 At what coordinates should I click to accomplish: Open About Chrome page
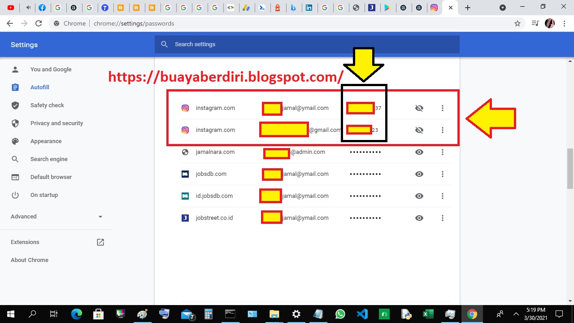pyautogui.click(x=30, y=260)
